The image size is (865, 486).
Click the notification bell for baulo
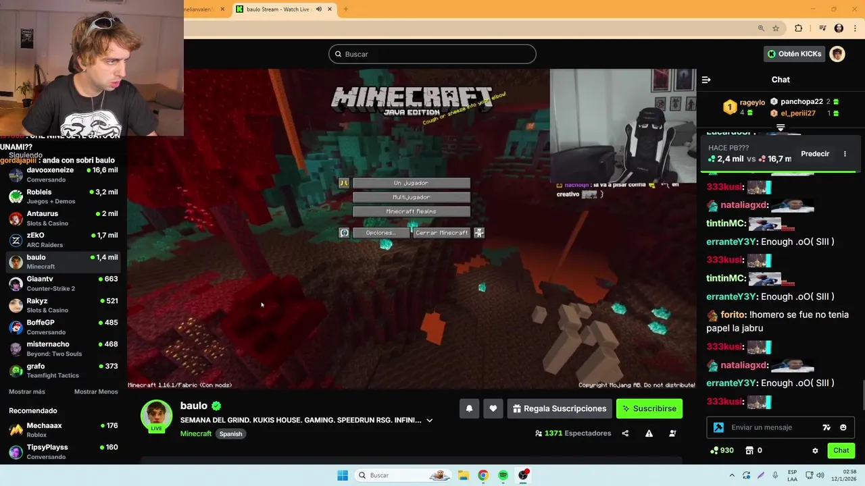tap(469, 408)
